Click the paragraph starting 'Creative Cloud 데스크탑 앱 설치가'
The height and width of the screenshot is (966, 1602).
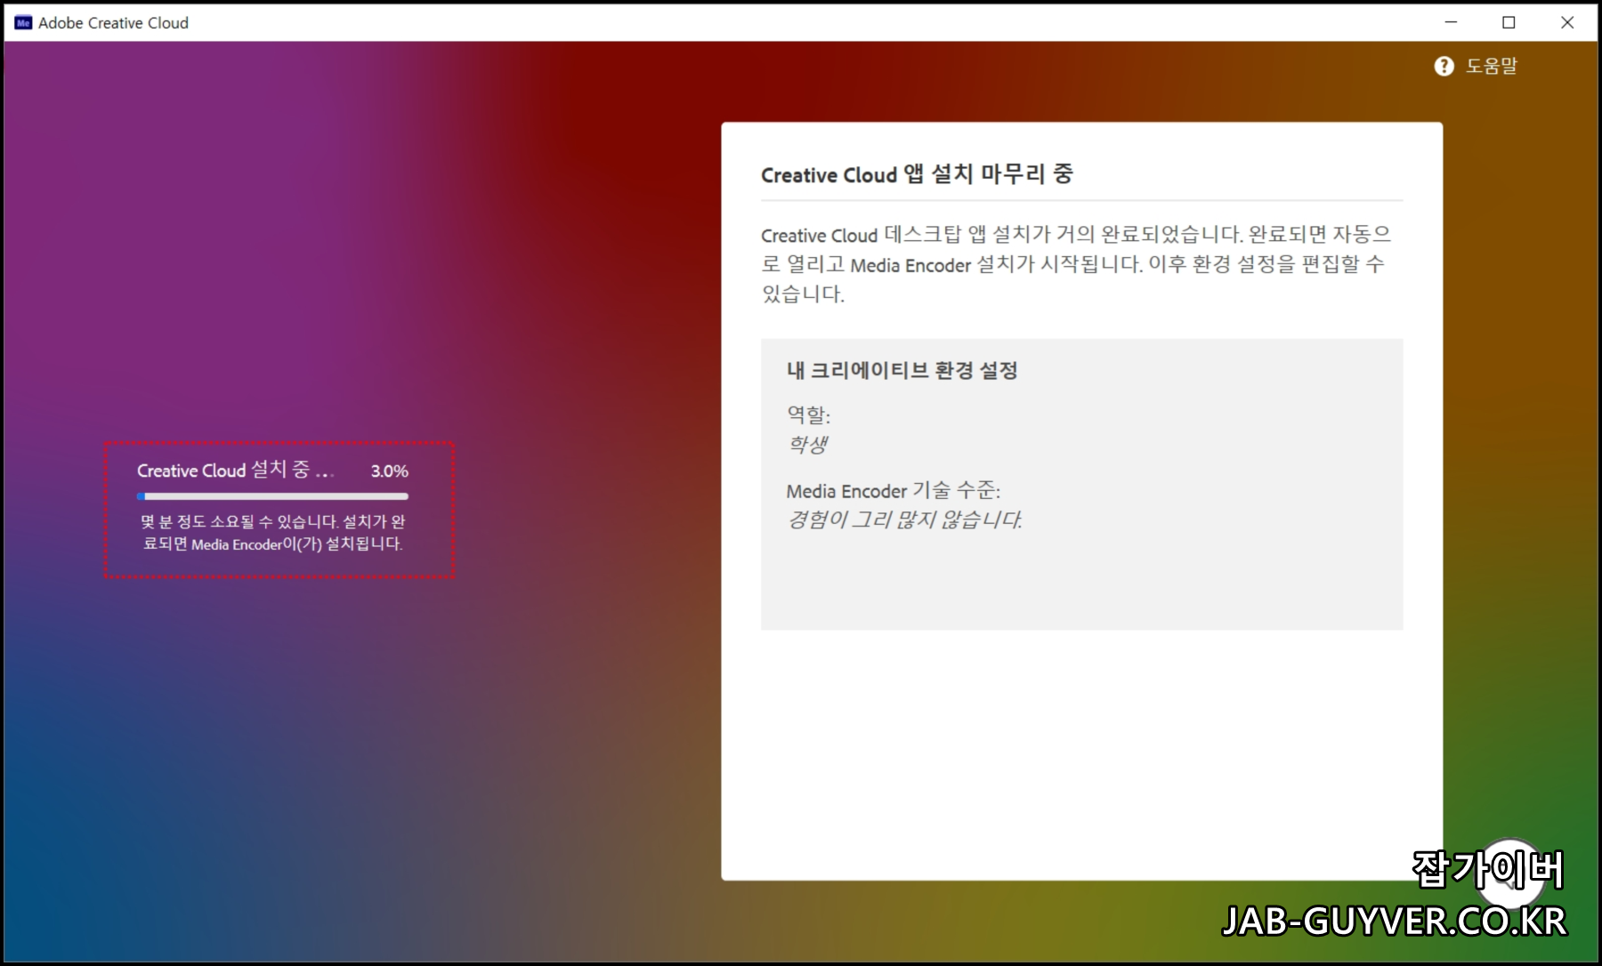coord(1076,264)
